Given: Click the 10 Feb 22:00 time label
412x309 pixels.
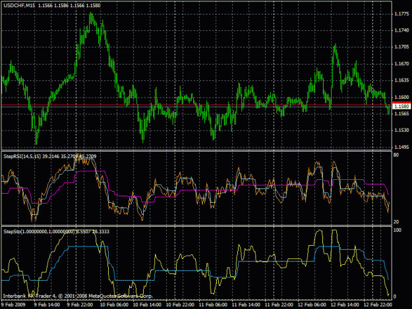Looking at the screenshot, I should pos(180,305).
